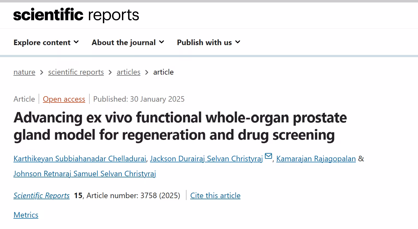Click the Scientific Reports logo

point(76,15)
